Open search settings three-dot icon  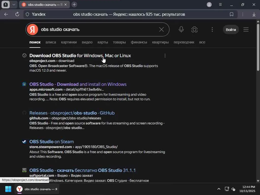(212, 29)
